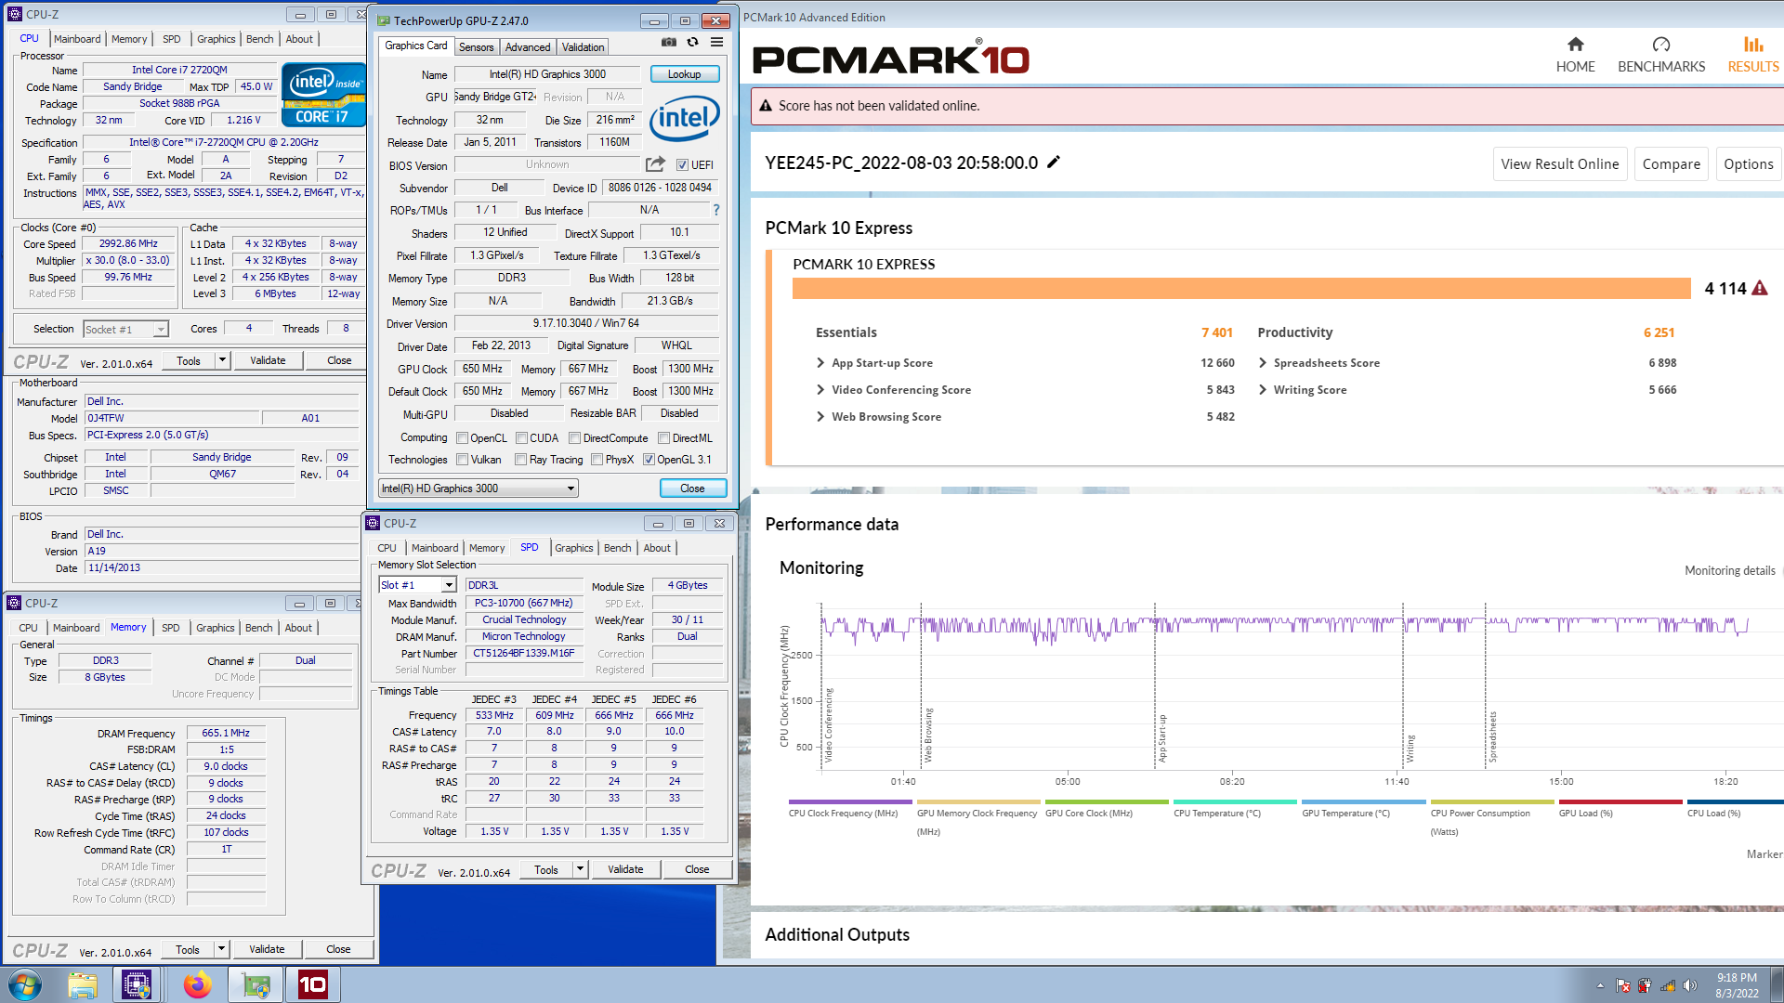Switch to Advanced tab in GPU-Z
Viewport: 1784px width, 1003px height.
528,47
